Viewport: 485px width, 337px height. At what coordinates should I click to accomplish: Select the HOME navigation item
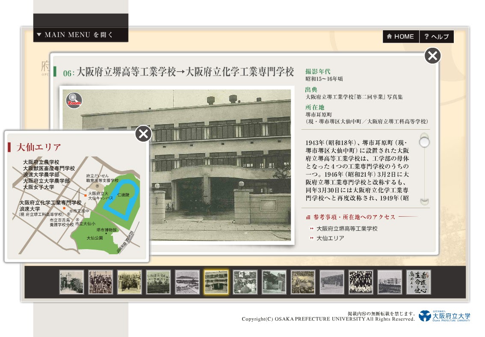[x=401, y=36]
